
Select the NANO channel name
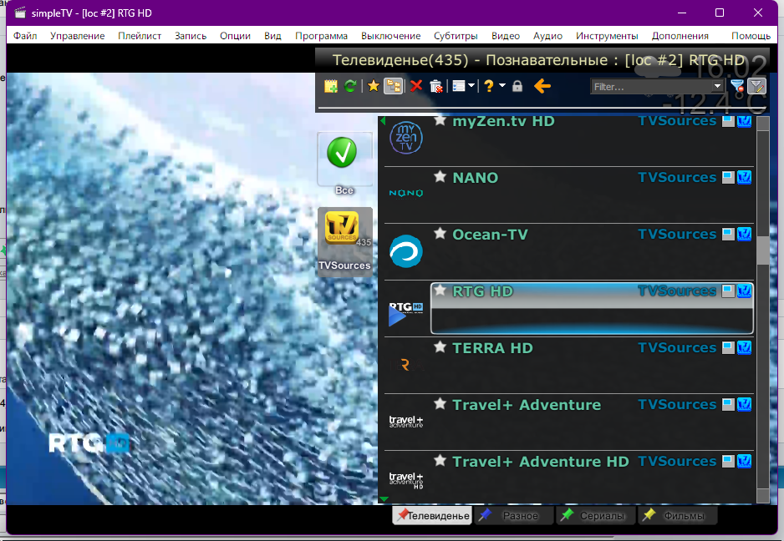tap(476, 178)
